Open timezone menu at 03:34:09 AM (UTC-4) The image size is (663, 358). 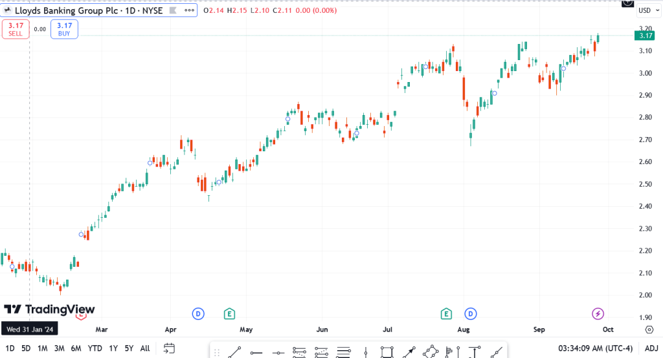click(596, 348)
